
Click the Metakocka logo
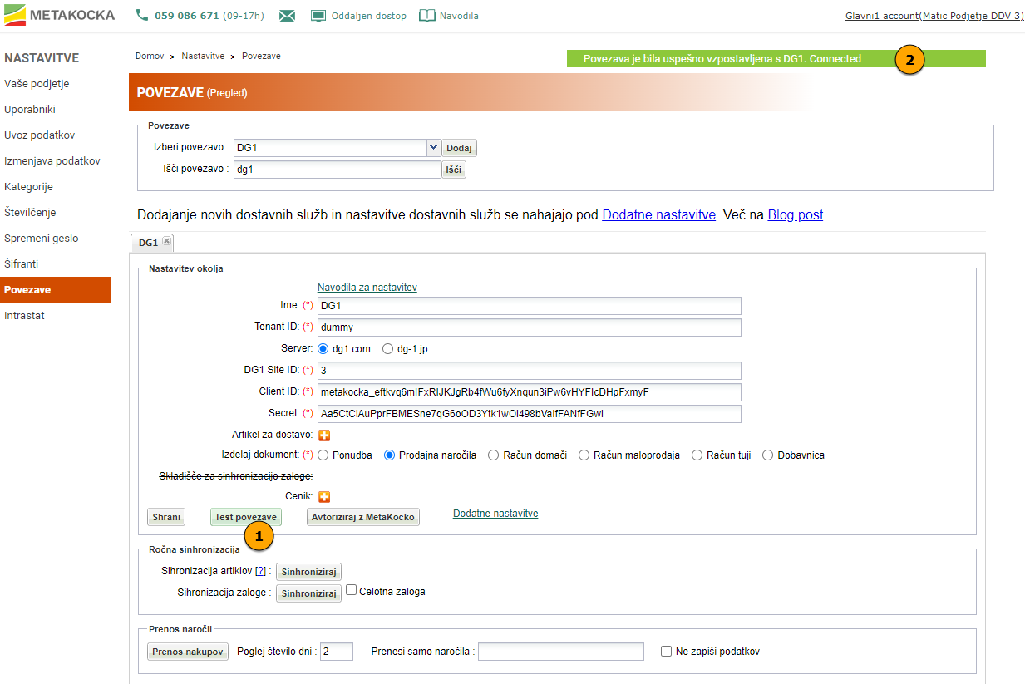59,15
